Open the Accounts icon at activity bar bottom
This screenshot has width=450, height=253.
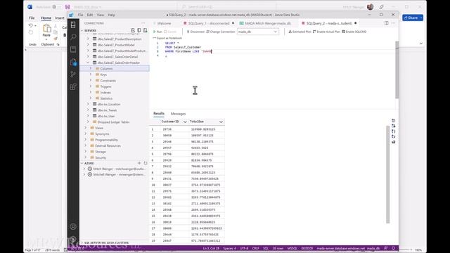pyautogui.click(x=73, y=226)
